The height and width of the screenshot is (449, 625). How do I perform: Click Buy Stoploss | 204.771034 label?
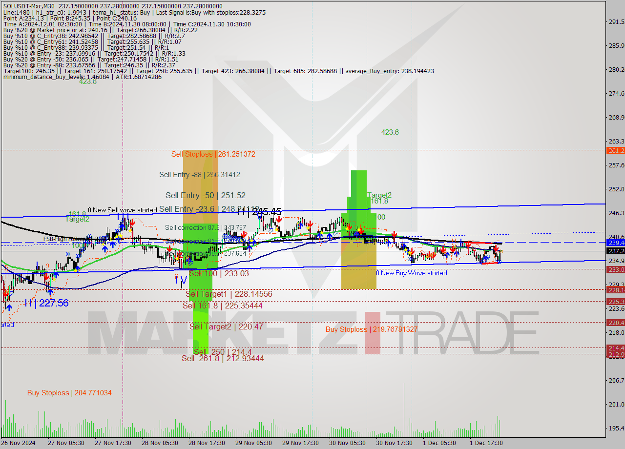(69, 393)
